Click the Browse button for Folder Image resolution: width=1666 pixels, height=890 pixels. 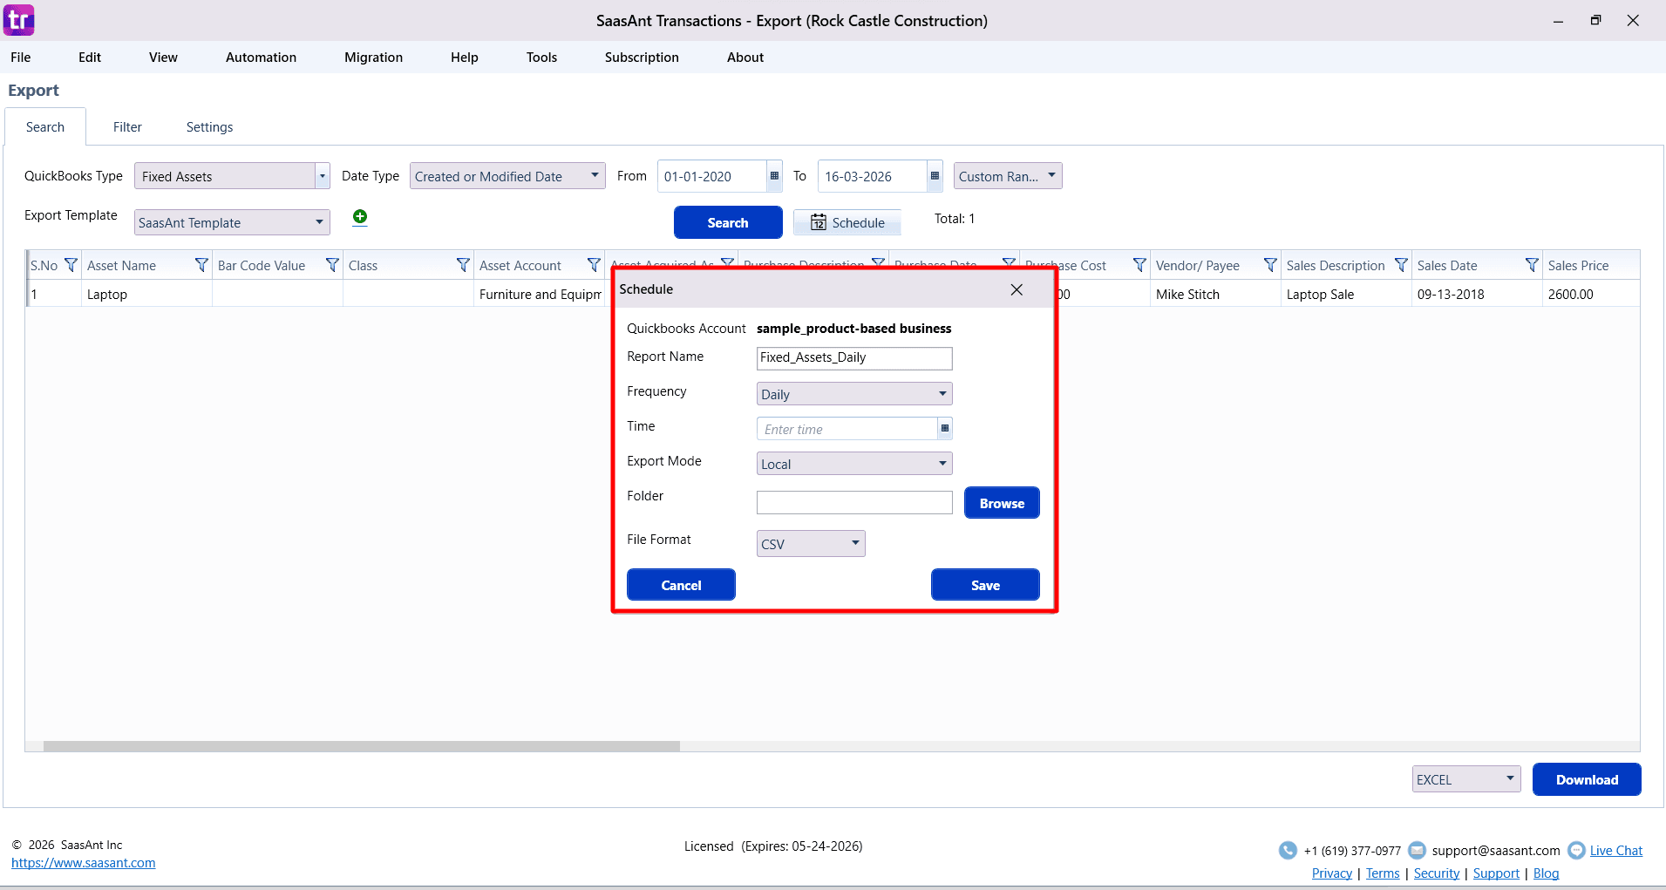pyautogui.click(x=1001, y=502)
